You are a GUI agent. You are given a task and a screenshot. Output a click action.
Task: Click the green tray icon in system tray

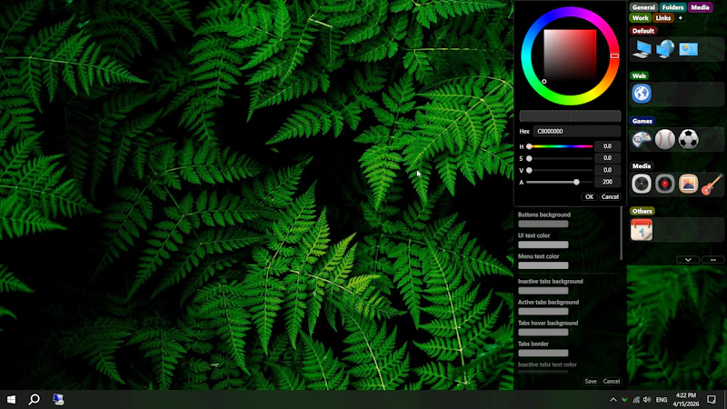(624, 400)
